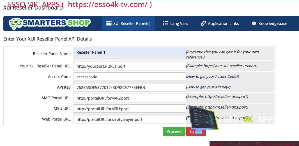
Task: Open the XUI Reseller Panel(s) tab
Action: click(x=128, y=23)
